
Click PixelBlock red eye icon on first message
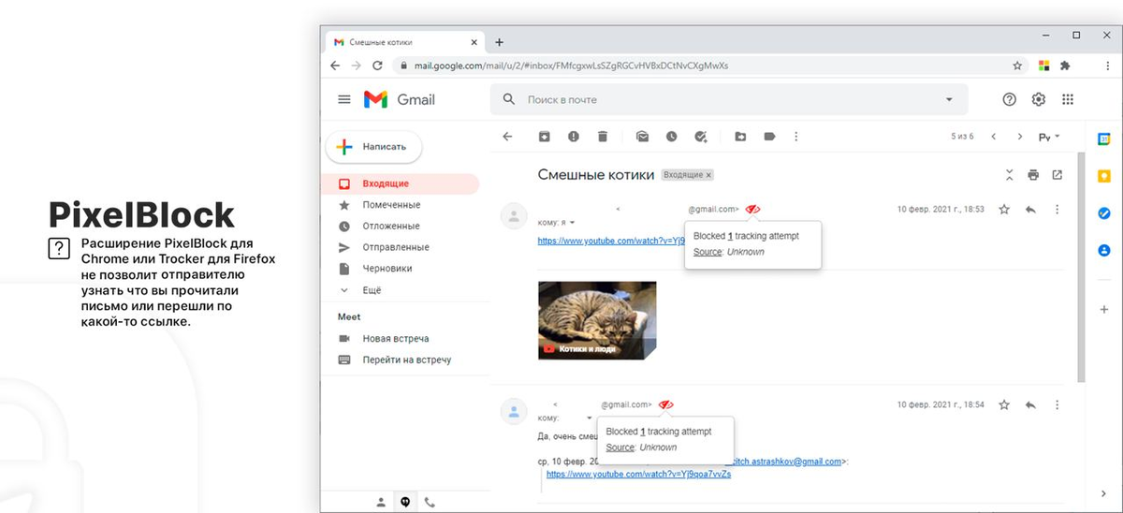pos(752,209)
